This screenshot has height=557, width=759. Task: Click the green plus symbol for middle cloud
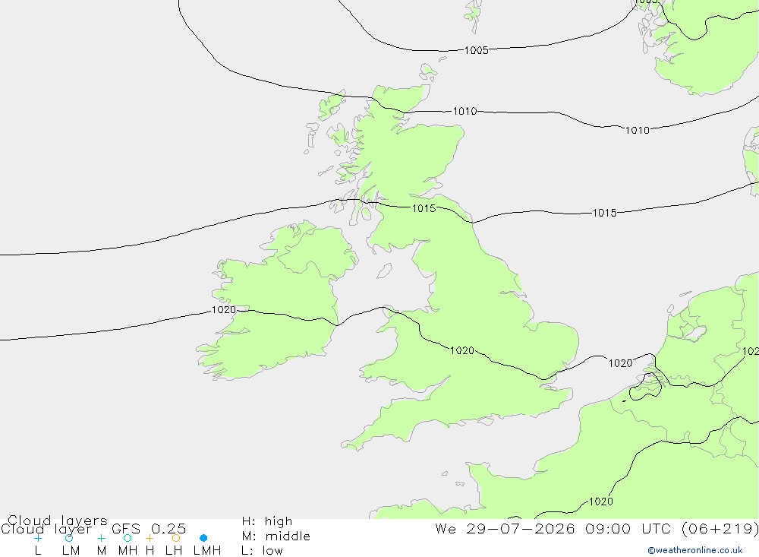(x=101, y=538)
